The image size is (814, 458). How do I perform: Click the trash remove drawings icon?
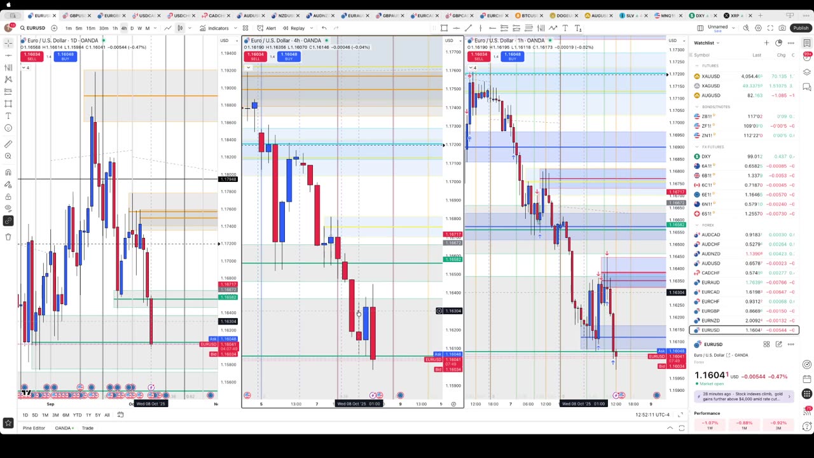[8, 237]
